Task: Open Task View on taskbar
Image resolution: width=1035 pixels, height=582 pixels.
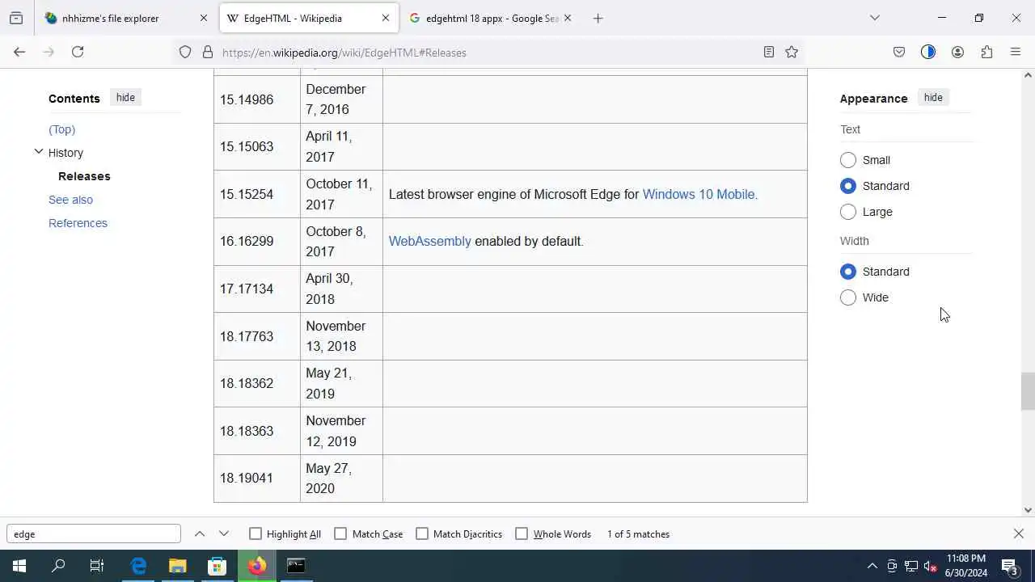Action: point(97,566)
